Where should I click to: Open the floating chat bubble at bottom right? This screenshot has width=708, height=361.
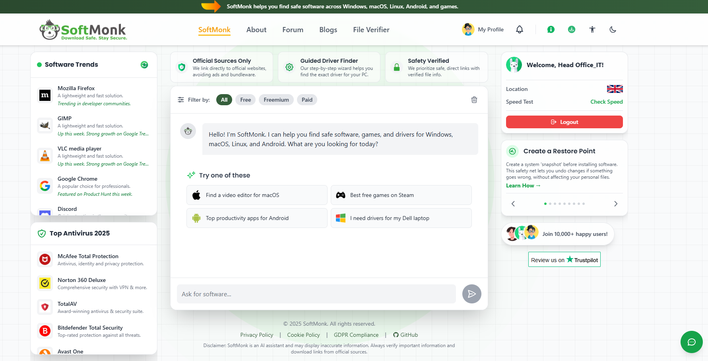coord(691,342)
